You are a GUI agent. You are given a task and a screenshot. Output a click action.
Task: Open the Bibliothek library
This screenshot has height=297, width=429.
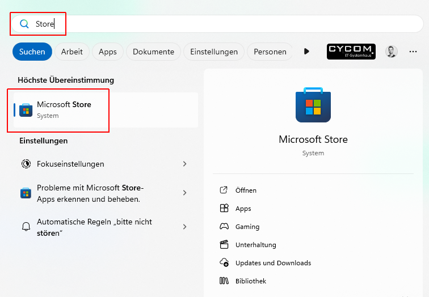(x=251, y=281)
